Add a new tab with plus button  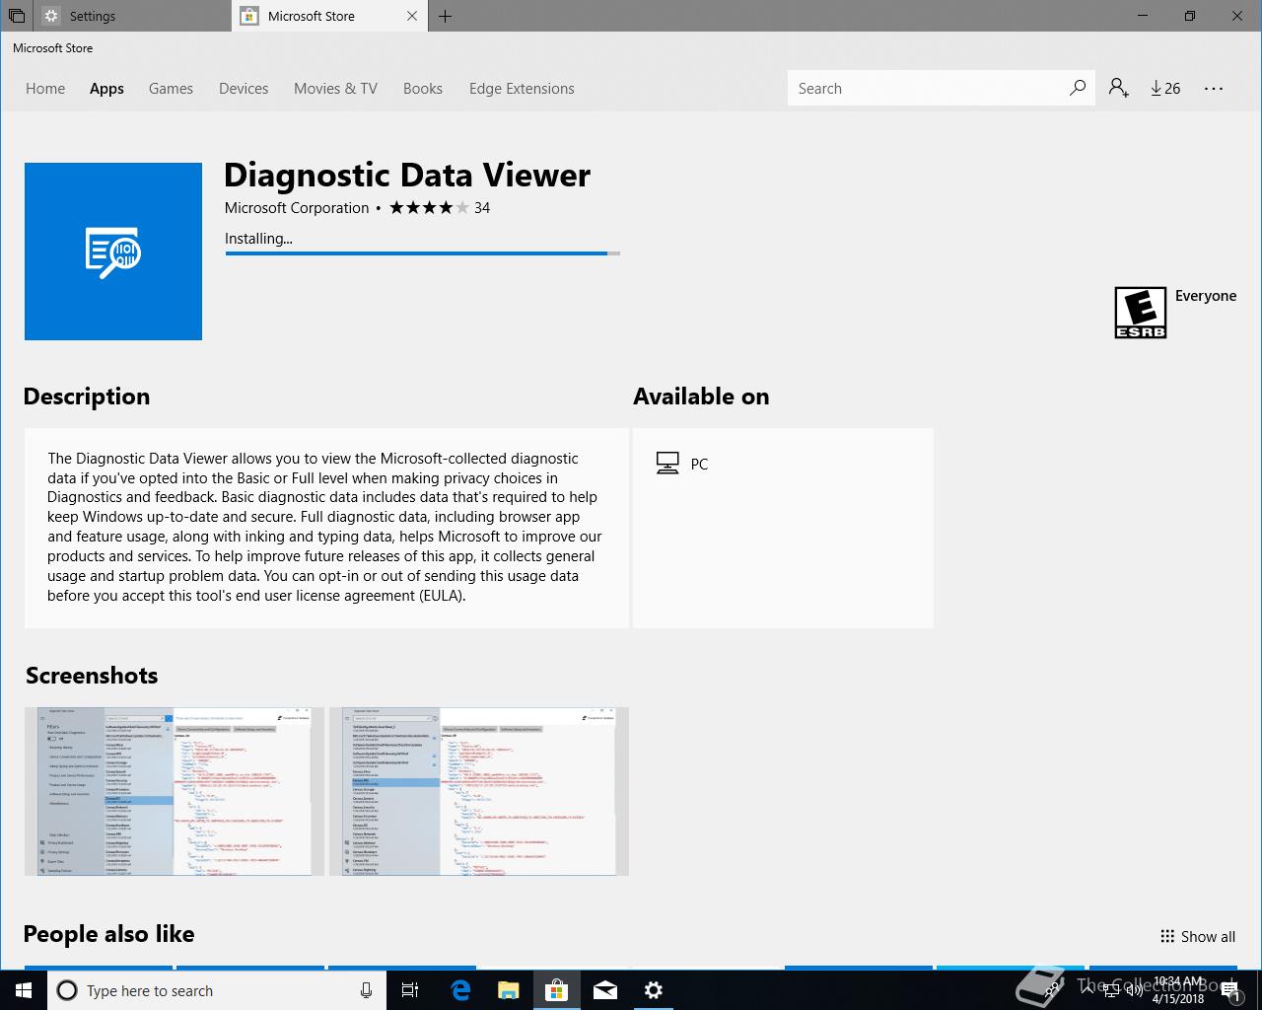(x=446, y=16)
